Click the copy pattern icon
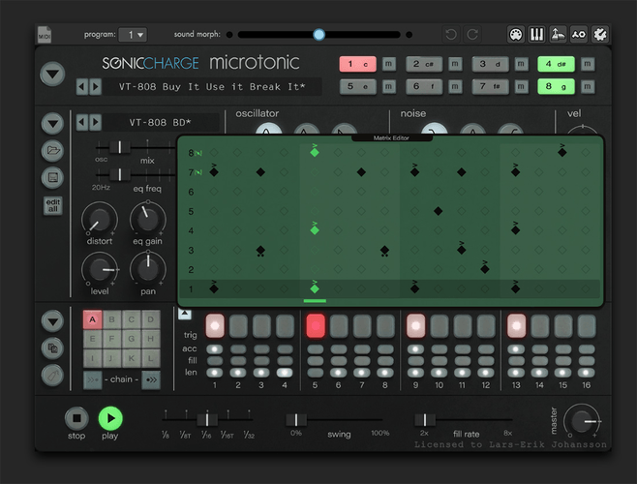This screenshot has width=637, height=484. pos(52,348)
